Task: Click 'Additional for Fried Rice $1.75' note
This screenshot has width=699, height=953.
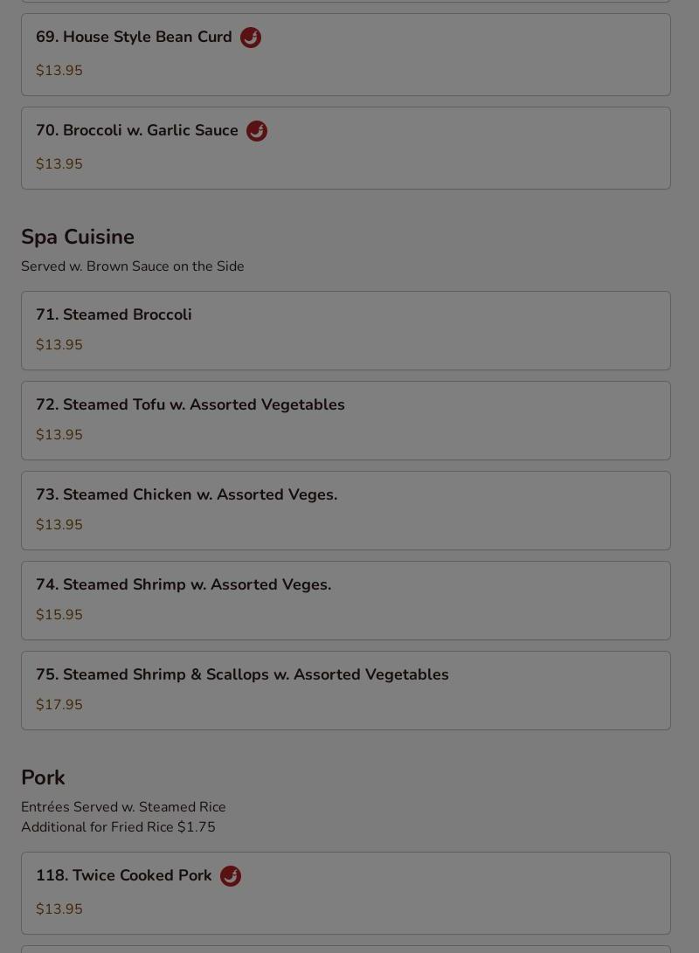Action: (118, 827)
